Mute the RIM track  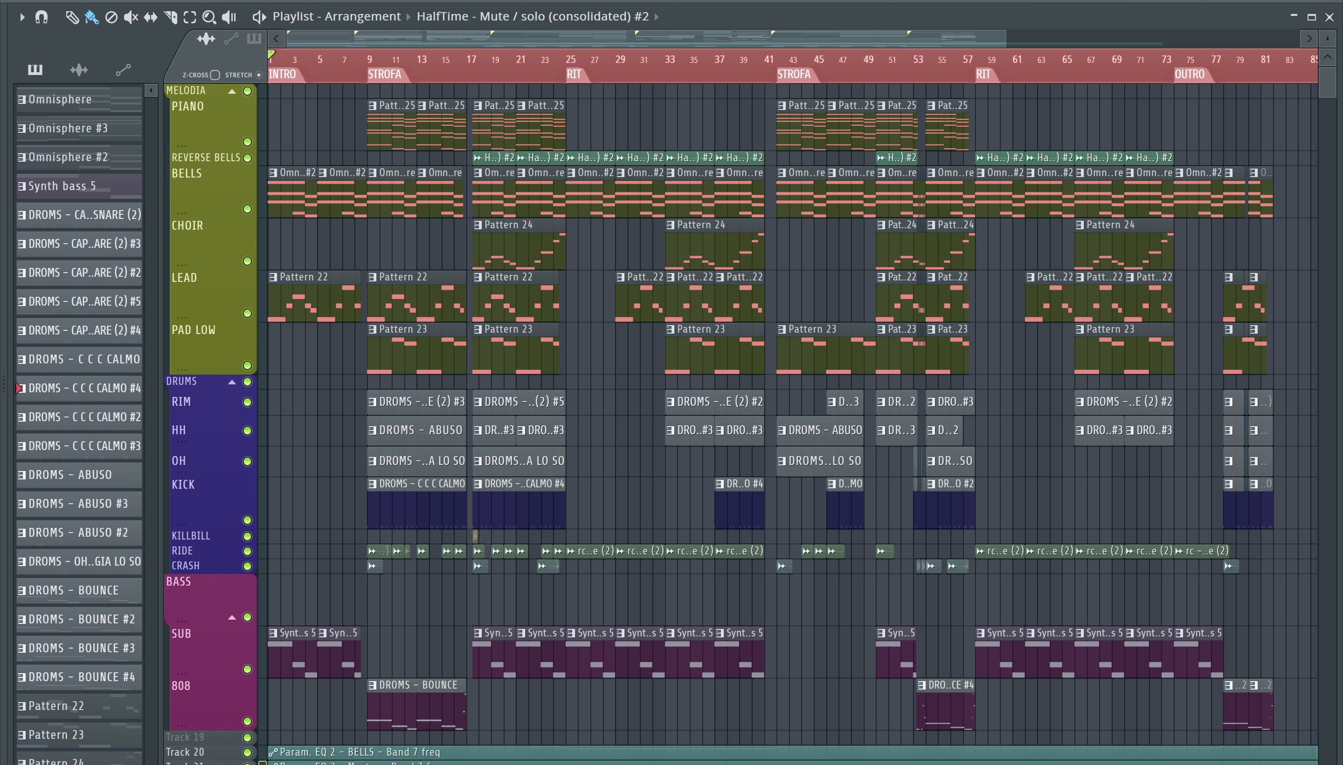coord(247,403)
